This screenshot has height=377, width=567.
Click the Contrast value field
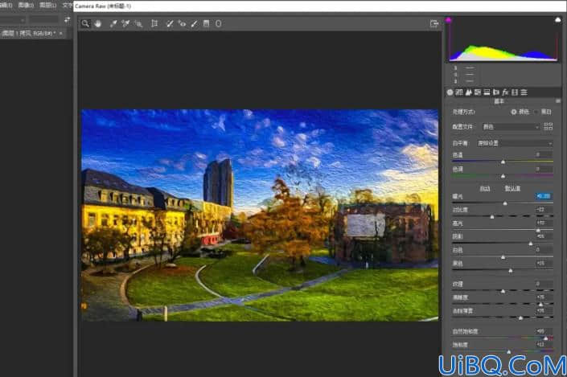544,210
